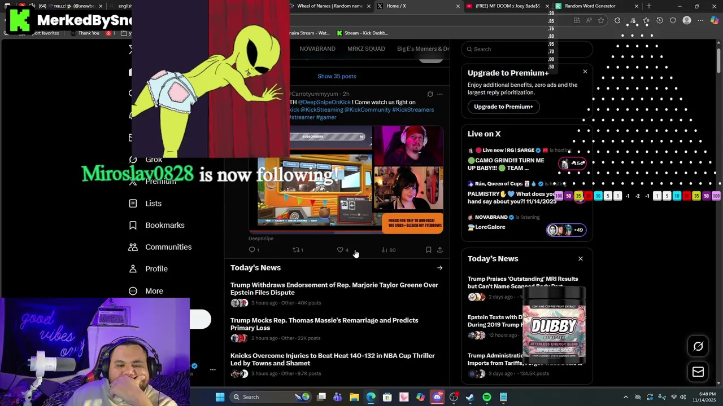This screenshot has width=723, height=406.
Task: Open the post's three-dot more menu
Action: click(x=440, y=94)
